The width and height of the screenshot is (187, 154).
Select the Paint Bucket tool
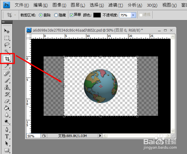(7, 108)
